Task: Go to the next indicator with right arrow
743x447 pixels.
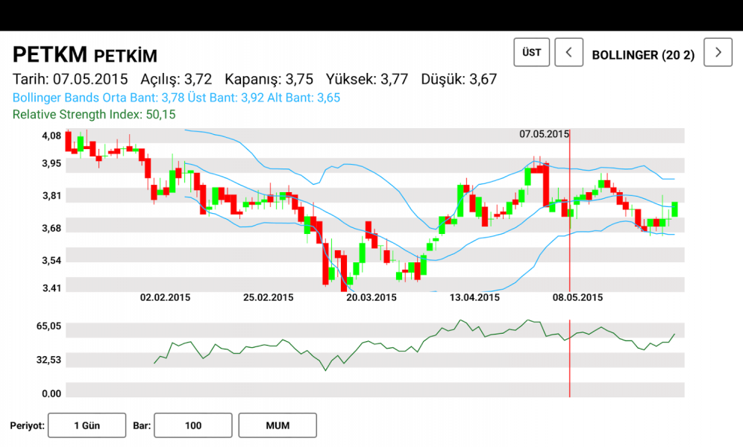Action: coord(718,52)
